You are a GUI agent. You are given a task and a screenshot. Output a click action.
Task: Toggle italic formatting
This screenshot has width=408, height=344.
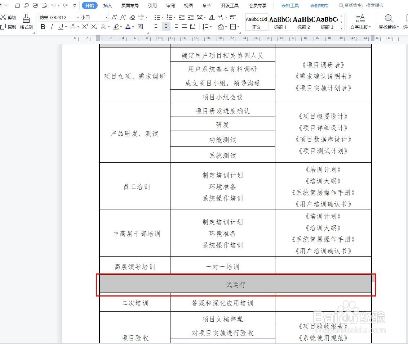52,27
